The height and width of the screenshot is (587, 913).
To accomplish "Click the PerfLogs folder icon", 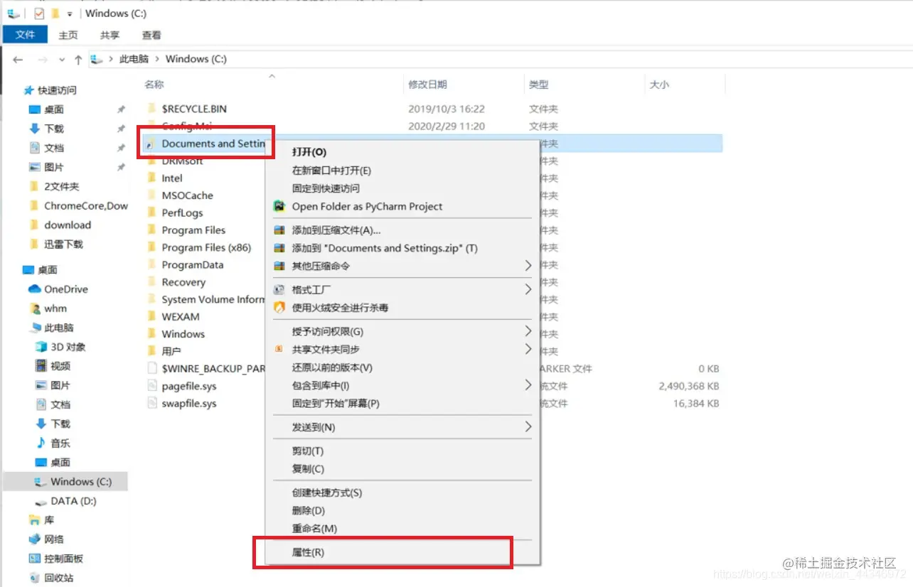I will point(151,212).
